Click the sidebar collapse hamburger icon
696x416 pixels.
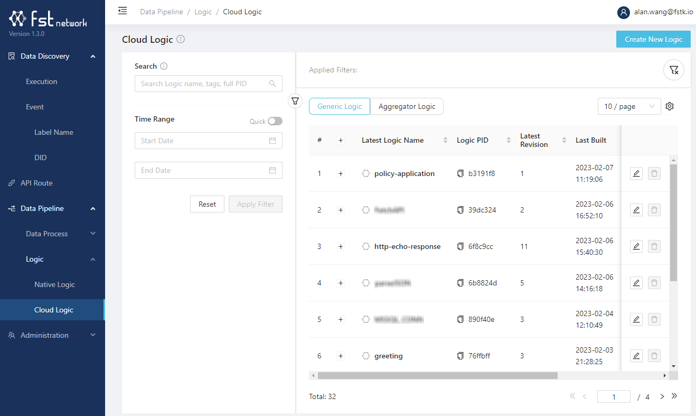pyautogui.click(x=123, y=11)
